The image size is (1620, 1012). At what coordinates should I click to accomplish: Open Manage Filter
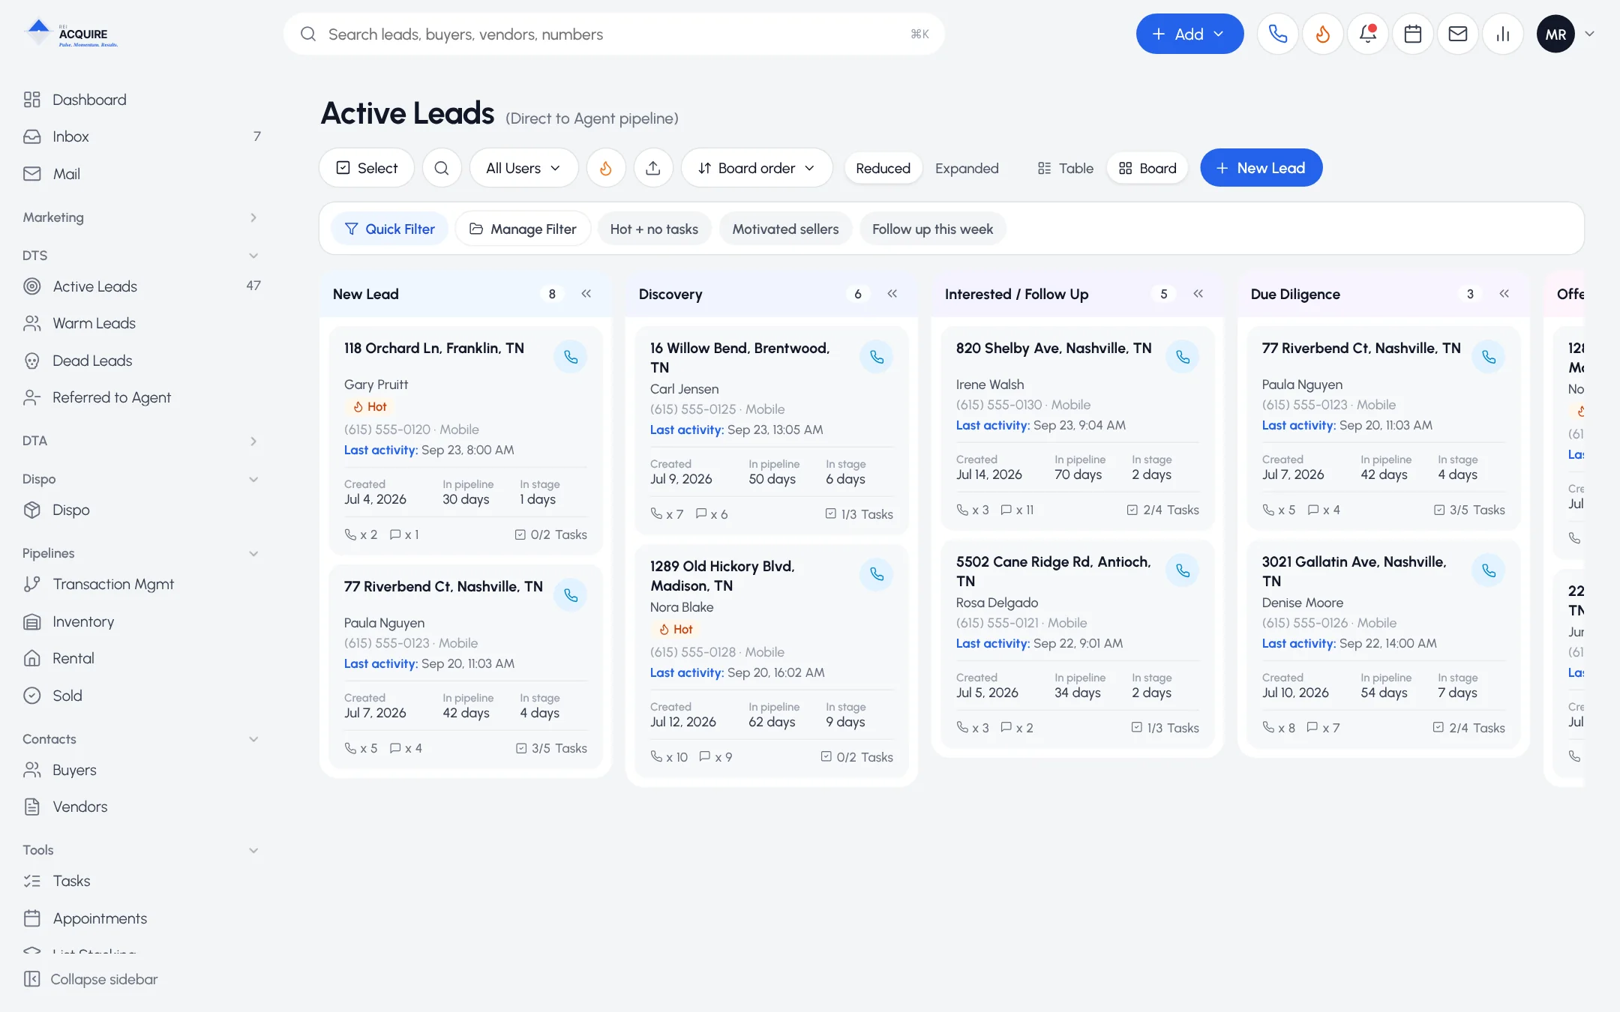click(523, 229)
